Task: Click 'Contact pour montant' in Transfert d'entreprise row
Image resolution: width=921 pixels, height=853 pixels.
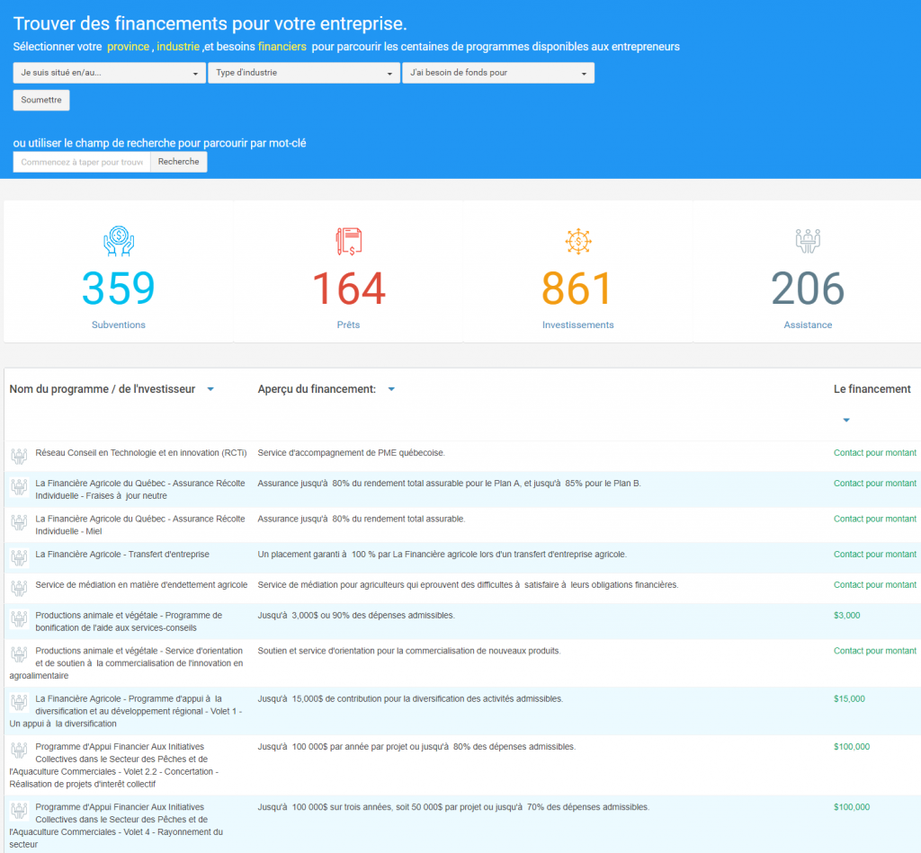Action: pos(874,555)
